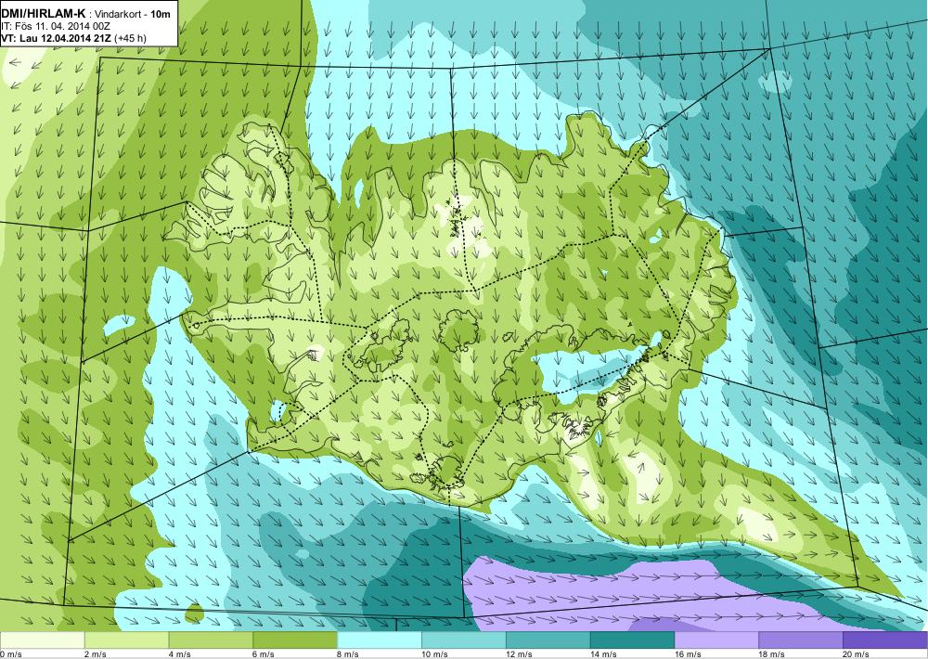
Task: Click the "0 m/s" legend label
Action: coord(10,654)
